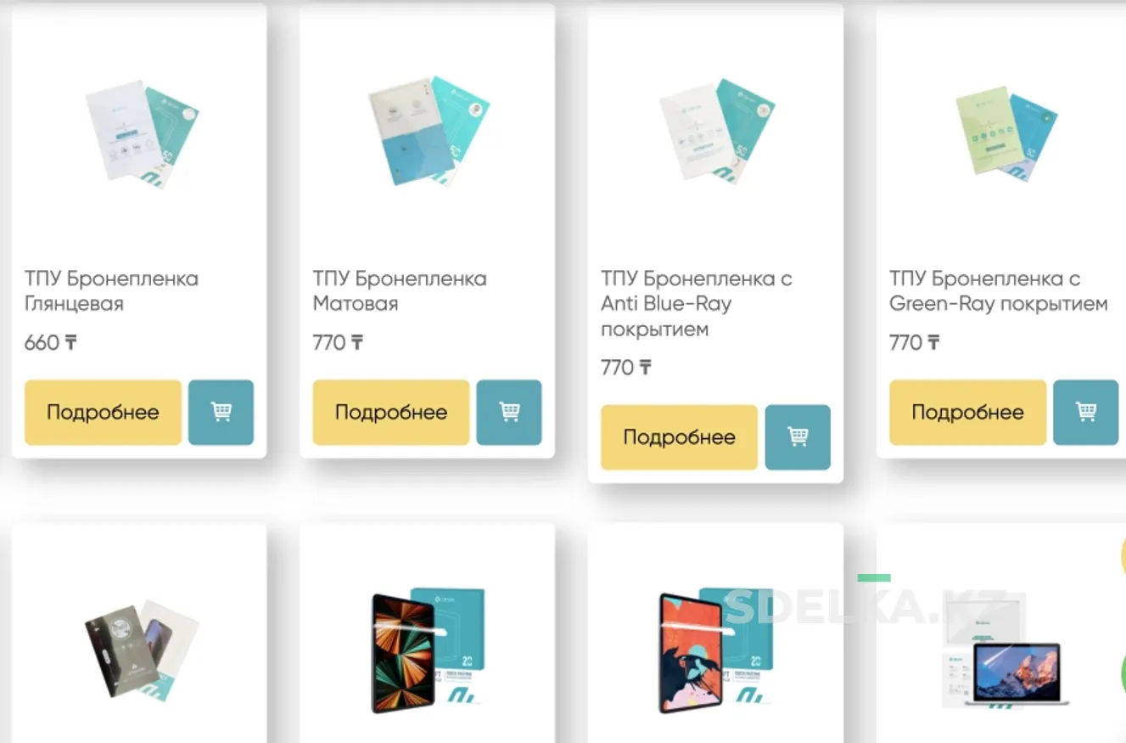Add ТПУ Бронепленка Глянцевая to cart
The width and height of the screenshot is (1126, 743).
point(221,412)
